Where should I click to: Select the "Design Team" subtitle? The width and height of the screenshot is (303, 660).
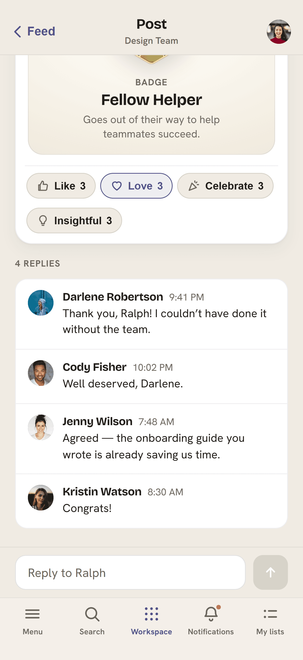point(151,41)
